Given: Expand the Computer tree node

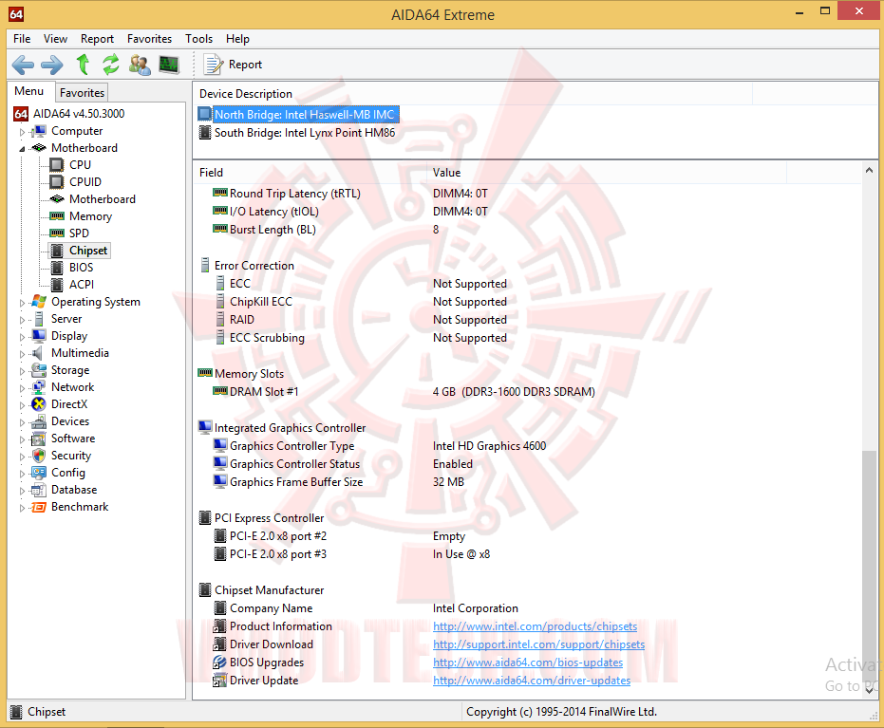Looking at the screenshot, I should [22, 132].
